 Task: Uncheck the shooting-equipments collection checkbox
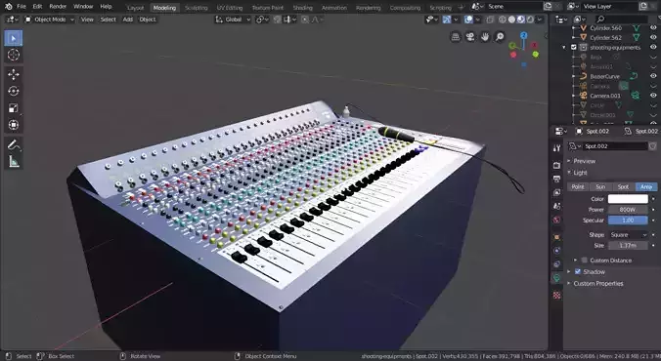click(x=574, y=47)
